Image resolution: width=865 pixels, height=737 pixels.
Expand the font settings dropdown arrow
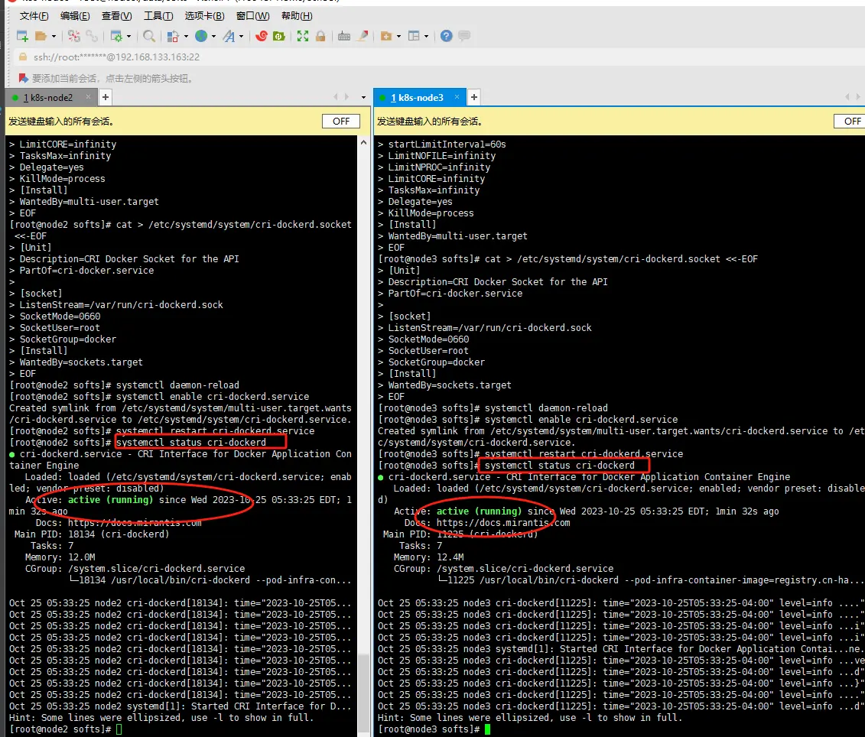(239, 36)
